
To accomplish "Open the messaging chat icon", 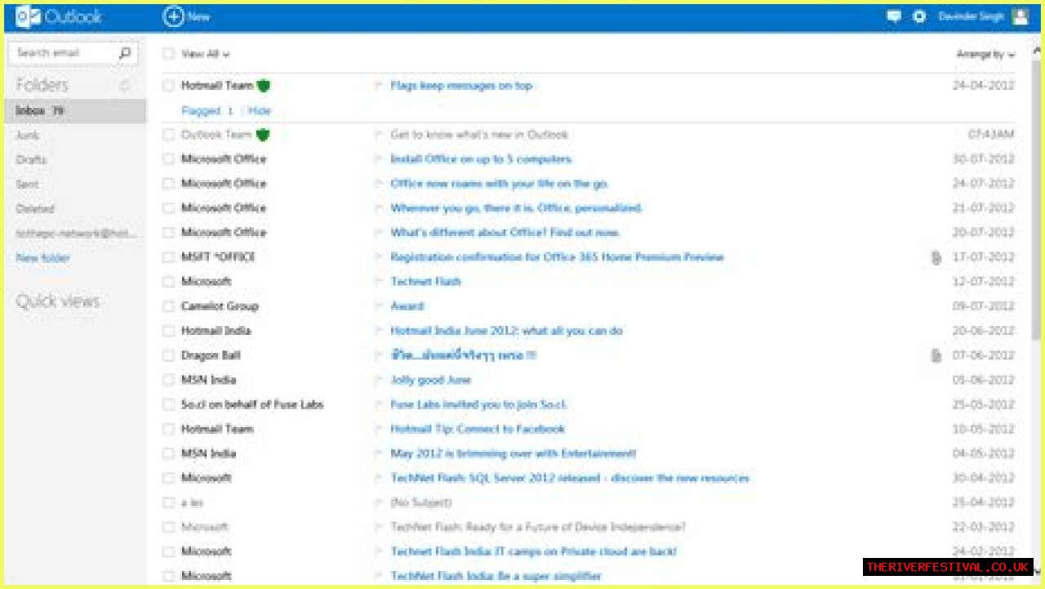I will point(894,16).
